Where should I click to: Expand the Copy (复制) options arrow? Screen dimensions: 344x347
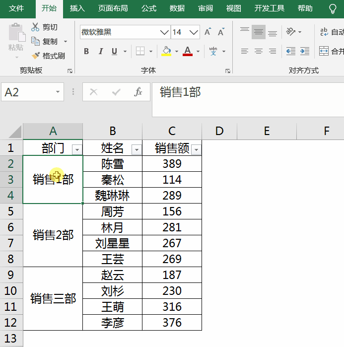point(66,41)
